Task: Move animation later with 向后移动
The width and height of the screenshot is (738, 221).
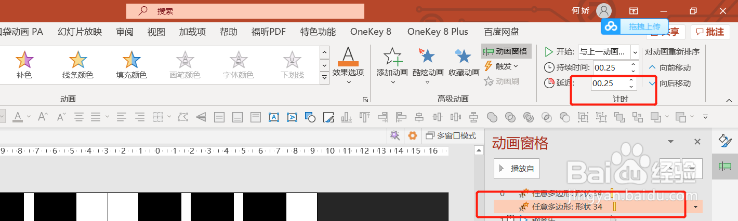Action: click(669, 84)
